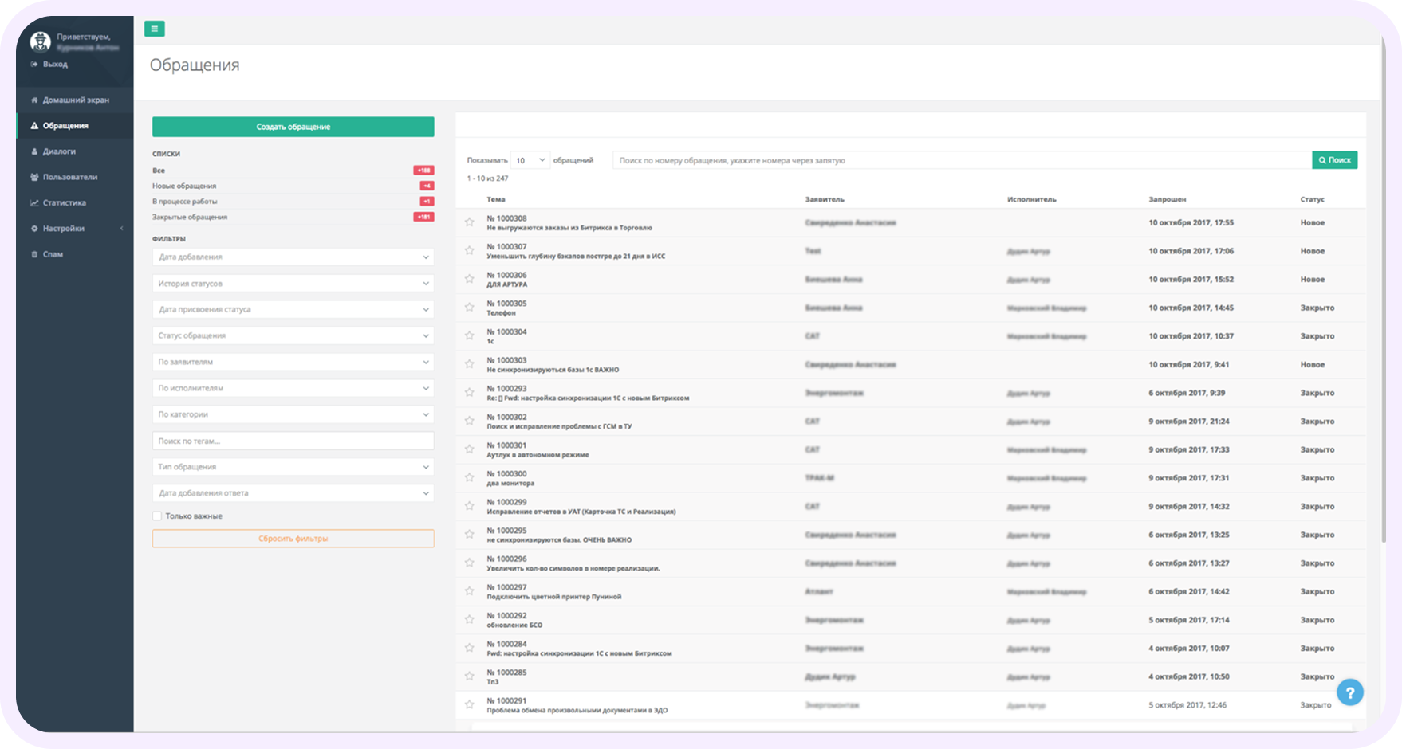This screenshot has width=1402, height=749.
Task: Expand the По исполнителям filter dropdown
Action: [x=293, y=388]
